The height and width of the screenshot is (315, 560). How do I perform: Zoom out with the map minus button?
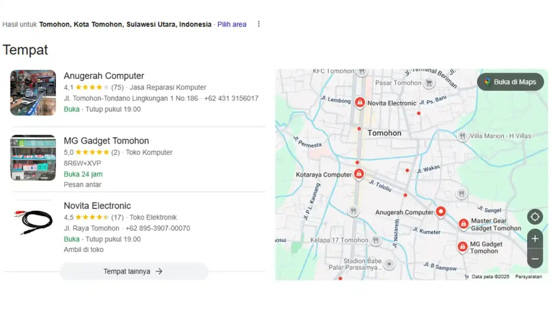tap(535, 258)
